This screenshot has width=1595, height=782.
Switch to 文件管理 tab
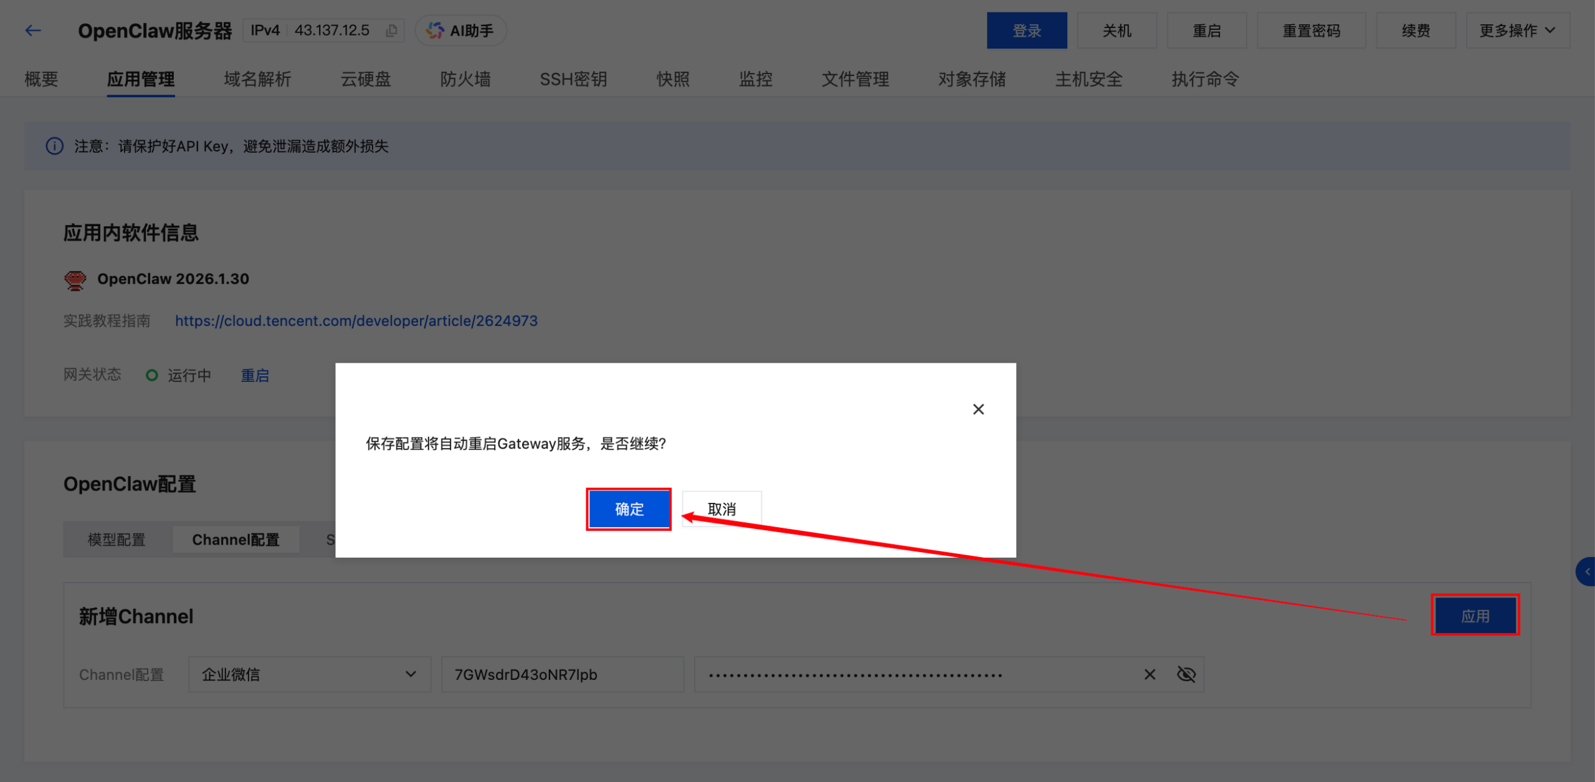tap(855, 79)
